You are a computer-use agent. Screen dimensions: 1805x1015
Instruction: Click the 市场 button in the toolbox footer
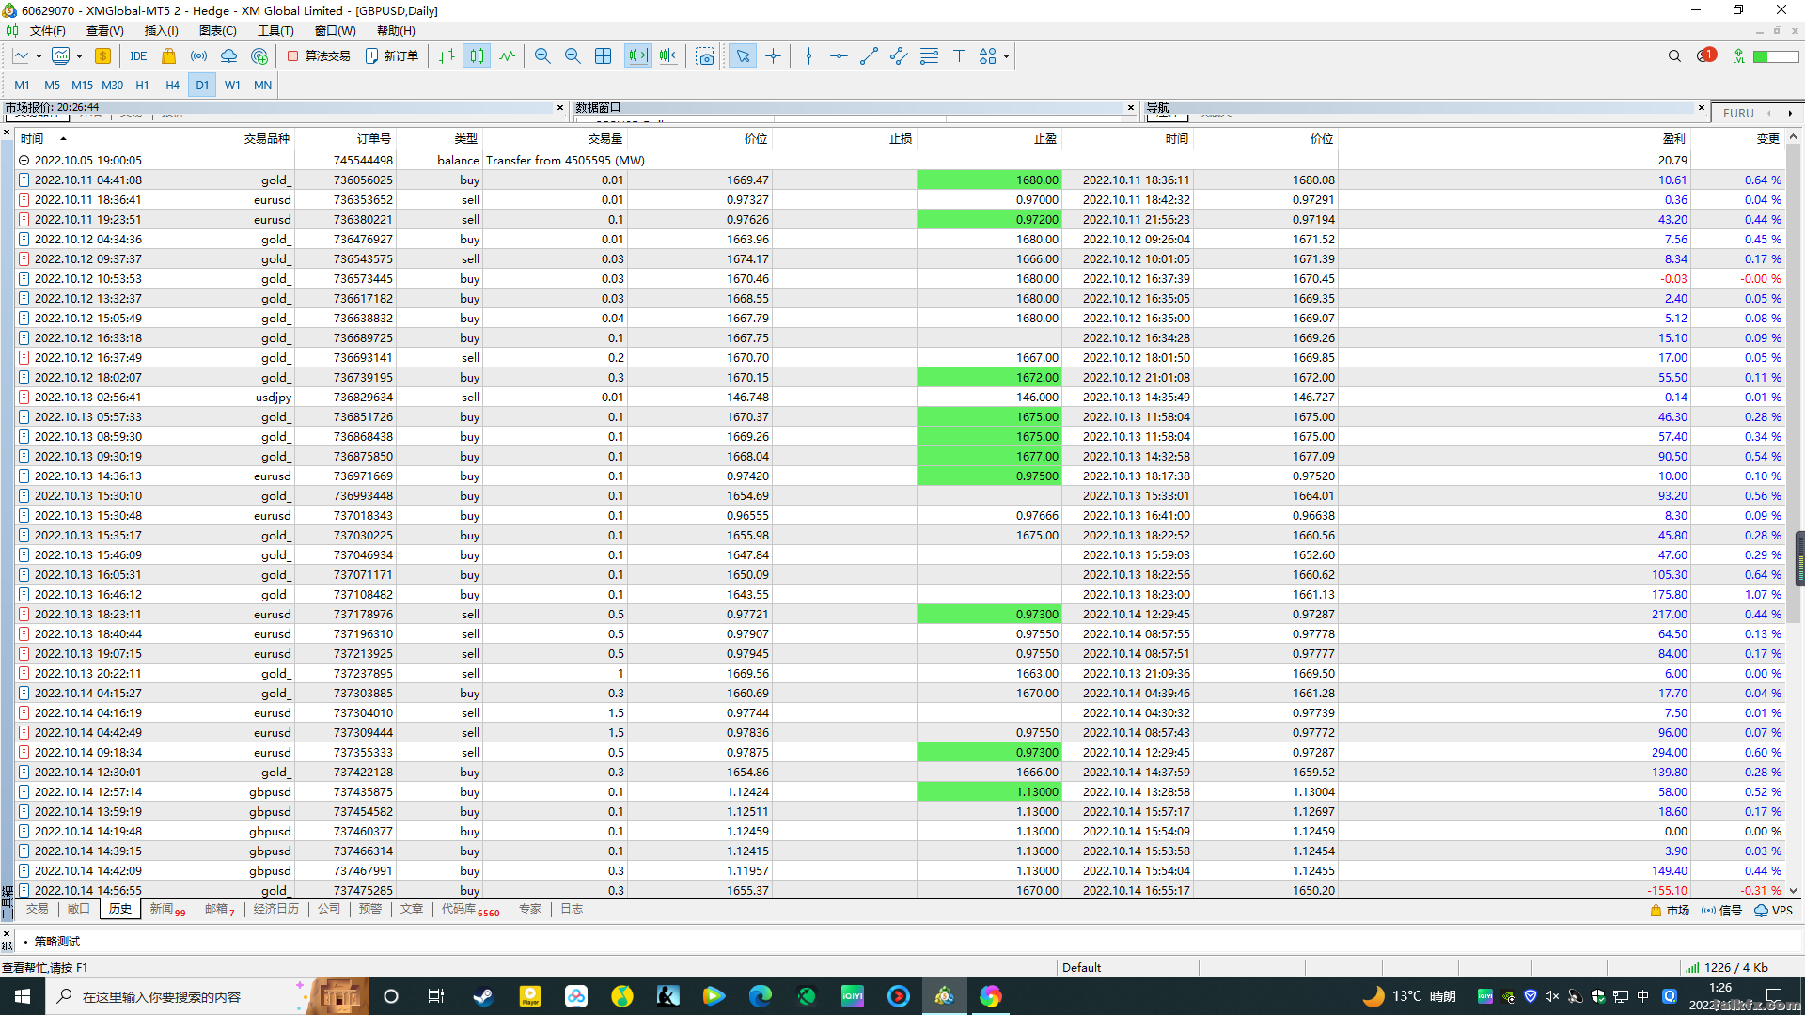coord(1670,910)
